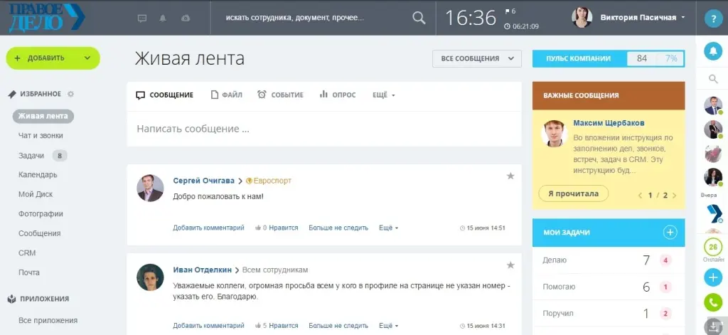Click the plus icon in Мои задачи

click(670, 232)
